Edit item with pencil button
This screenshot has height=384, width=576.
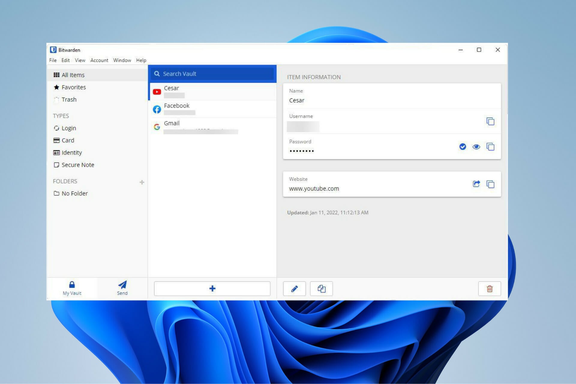pos(294,289)
